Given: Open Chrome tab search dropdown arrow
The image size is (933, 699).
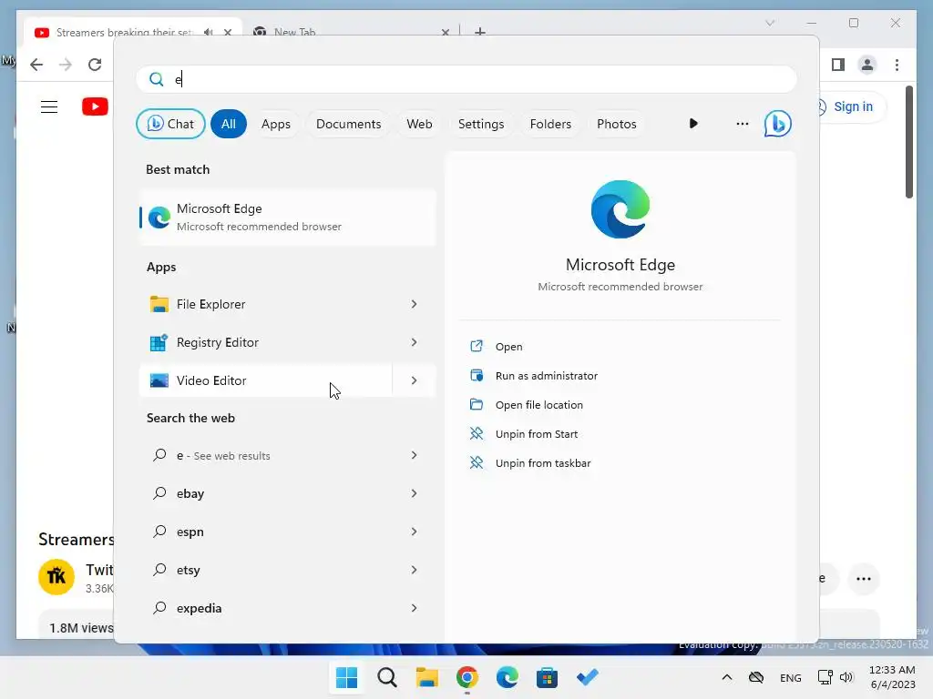Looking at the screenshot, I should point(769,23).
